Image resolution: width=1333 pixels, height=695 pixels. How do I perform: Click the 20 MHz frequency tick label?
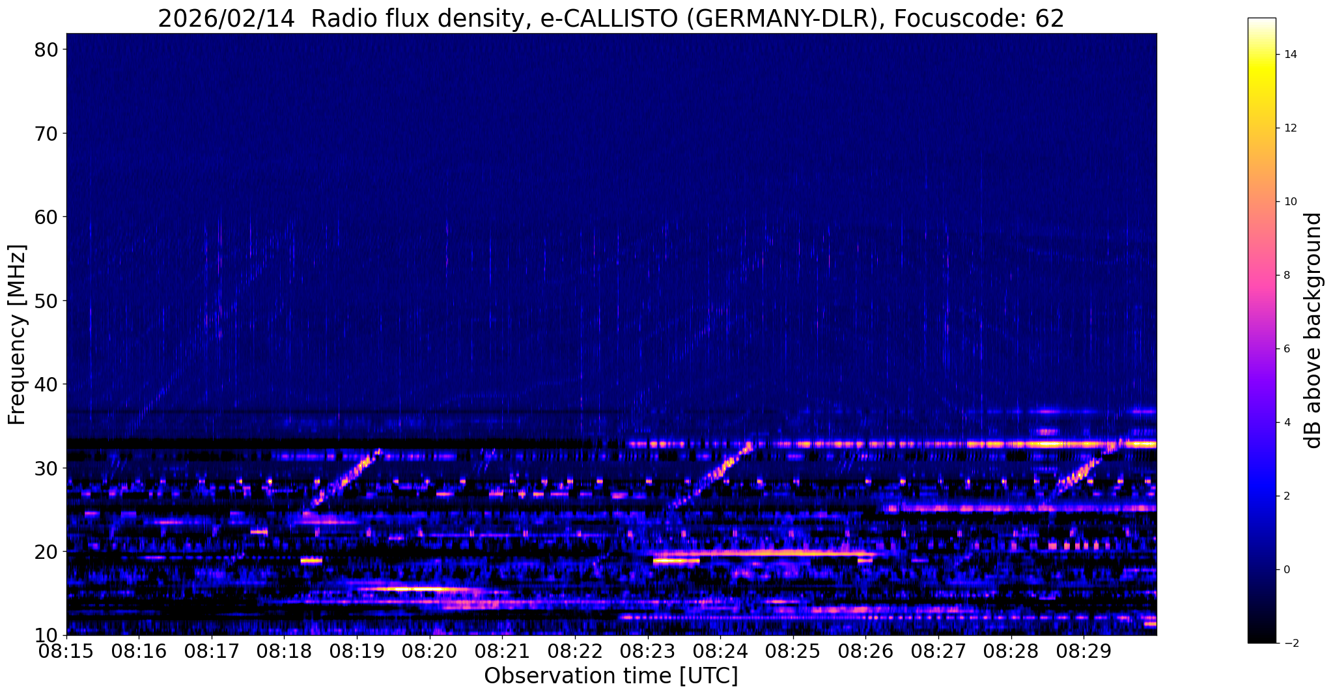[x=46, y=552]
